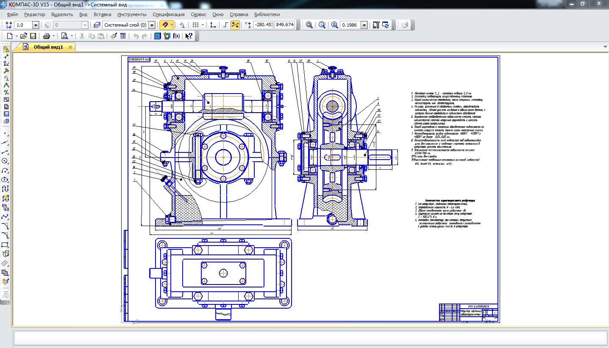Click the zoom factor field 0.1986
The image size is (609, 348).
[350, 25]
